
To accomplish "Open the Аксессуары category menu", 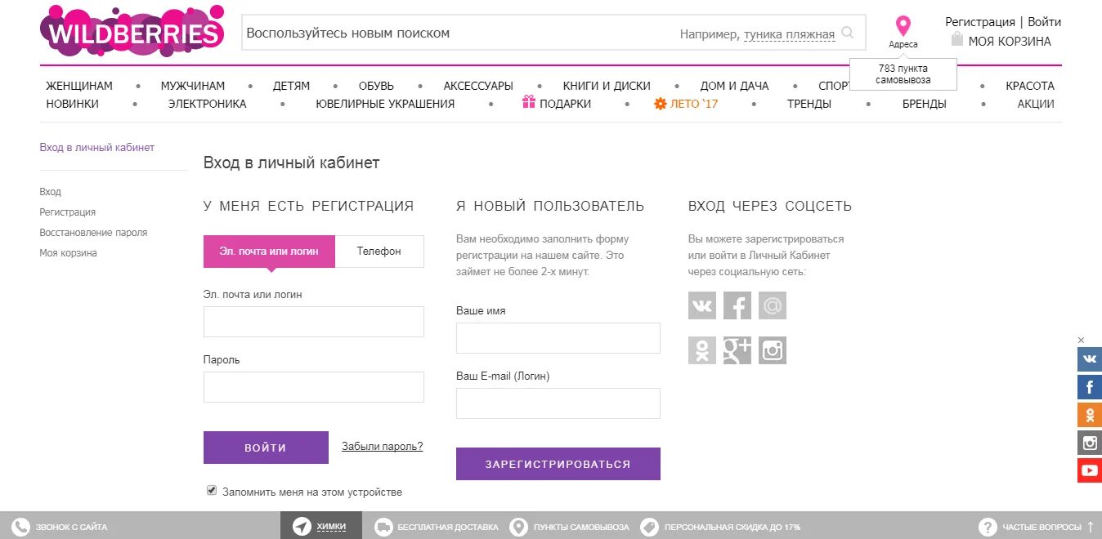I will click(x=478, y=86).
